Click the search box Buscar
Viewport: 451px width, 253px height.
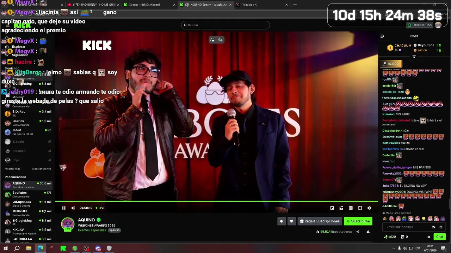pos(225,25)
